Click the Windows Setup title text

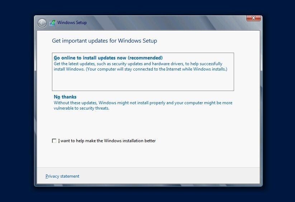72,23
